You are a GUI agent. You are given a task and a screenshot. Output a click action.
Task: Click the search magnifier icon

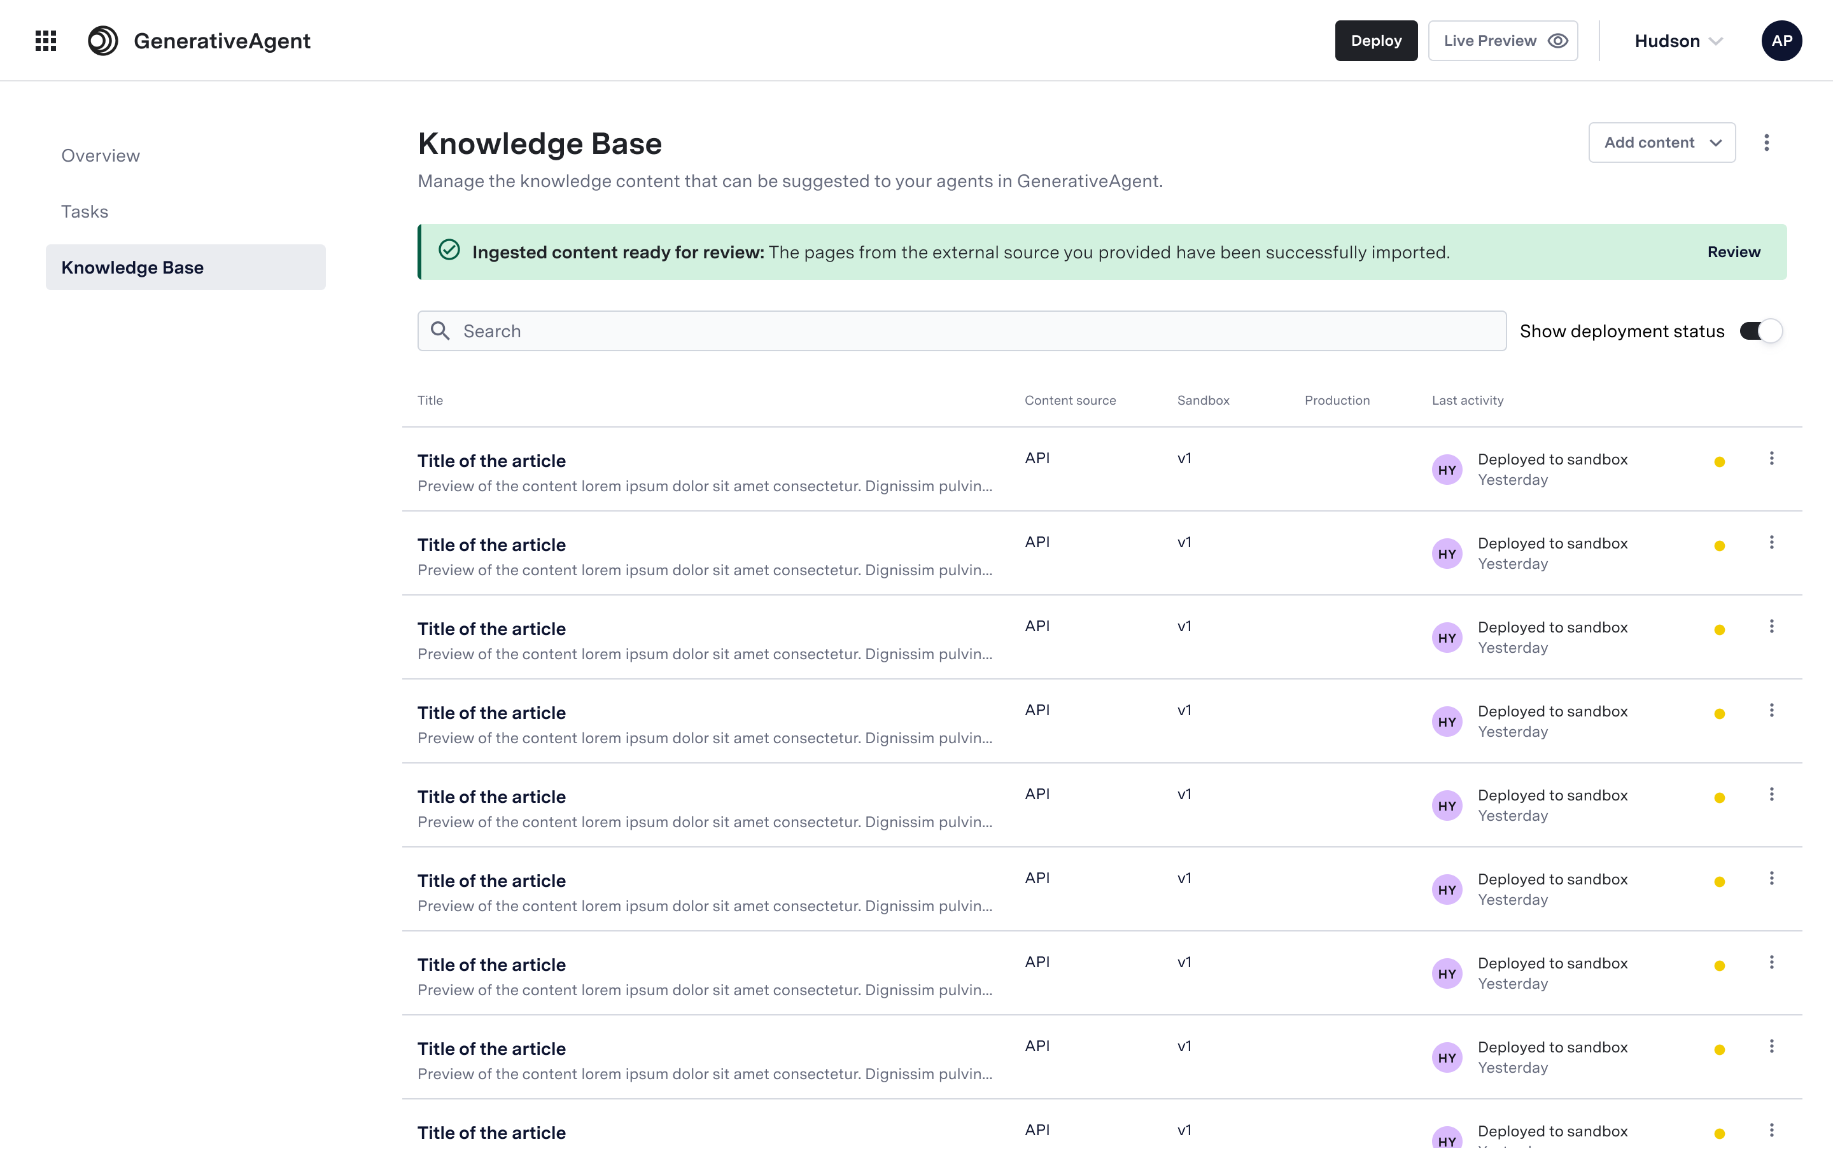[x=440, y=331]
